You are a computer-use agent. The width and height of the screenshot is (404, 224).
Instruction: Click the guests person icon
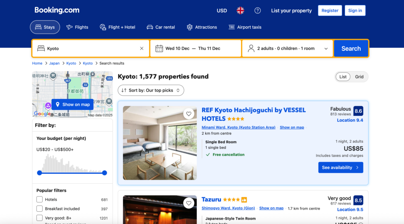[x=251, y=49]
